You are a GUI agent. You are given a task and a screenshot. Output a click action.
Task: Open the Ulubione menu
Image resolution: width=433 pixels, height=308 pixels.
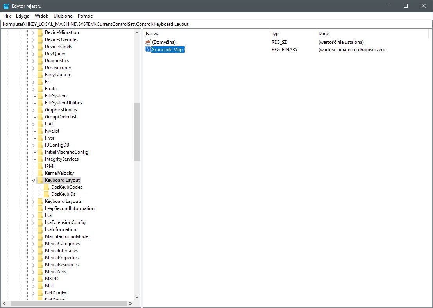(63, 16)
